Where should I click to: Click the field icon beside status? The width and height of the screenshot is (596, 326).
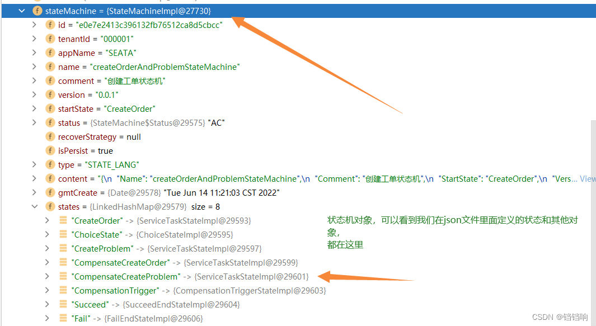pos(50,122)
